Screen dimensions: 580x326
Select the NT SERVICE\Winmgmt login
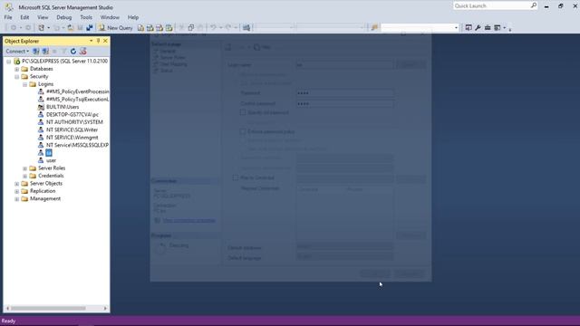72,138
